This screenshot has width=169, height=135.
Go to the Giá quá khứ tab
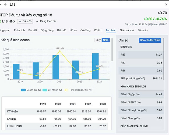pos(127,31)
